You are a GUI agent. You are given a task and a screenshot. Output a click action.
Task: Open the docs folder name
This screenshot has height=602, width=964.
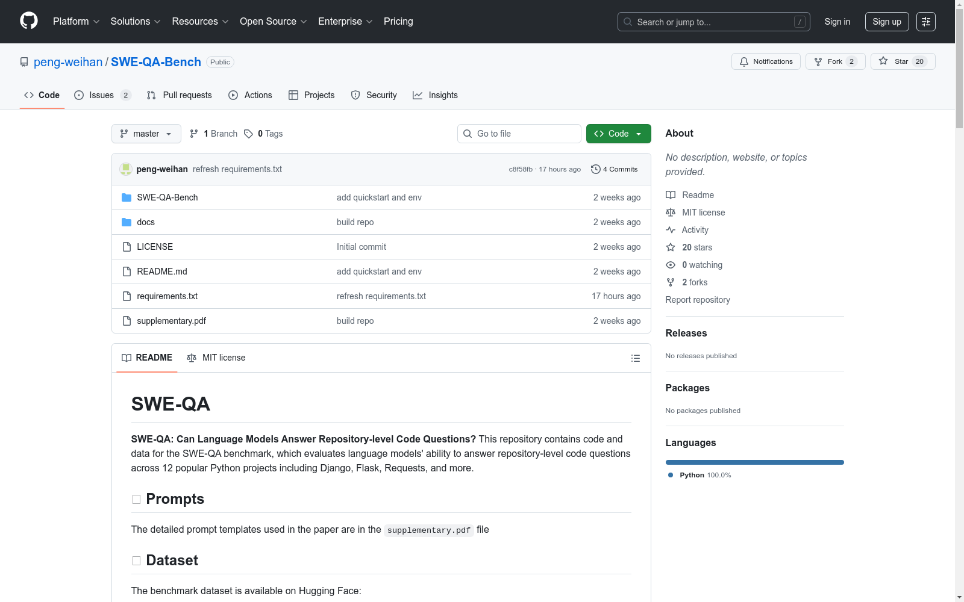click(x=146, y=222)
